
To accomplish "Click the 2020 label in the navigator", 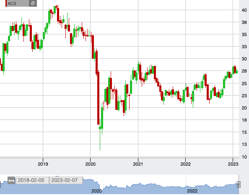I will click(96, 191).
